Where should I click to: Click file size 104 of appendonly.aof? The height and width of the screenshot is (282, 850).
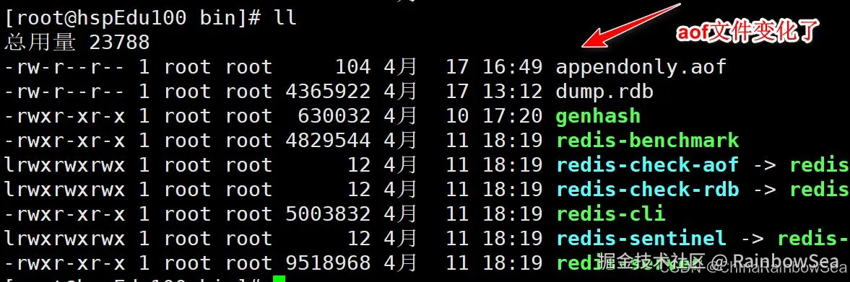[353, 67]
